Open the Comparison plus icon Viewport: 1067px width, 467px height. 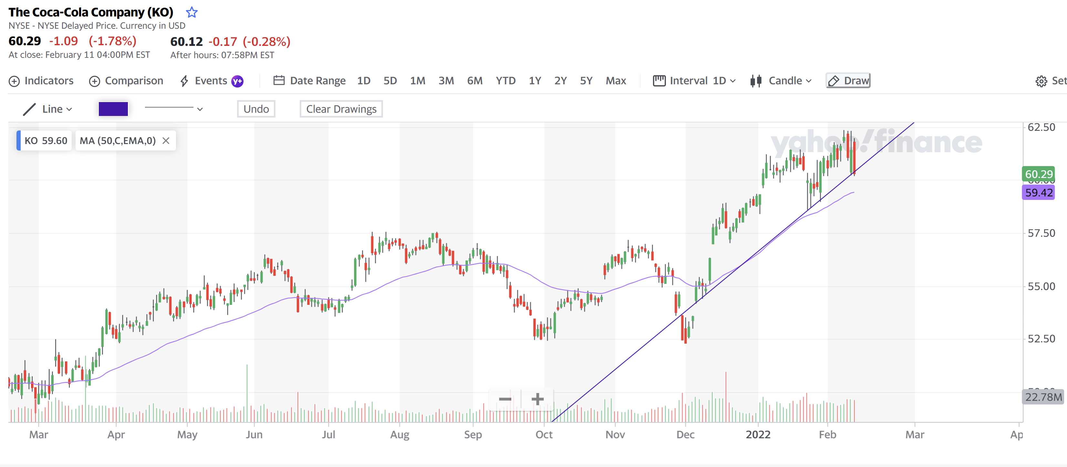tap(94, 81)
